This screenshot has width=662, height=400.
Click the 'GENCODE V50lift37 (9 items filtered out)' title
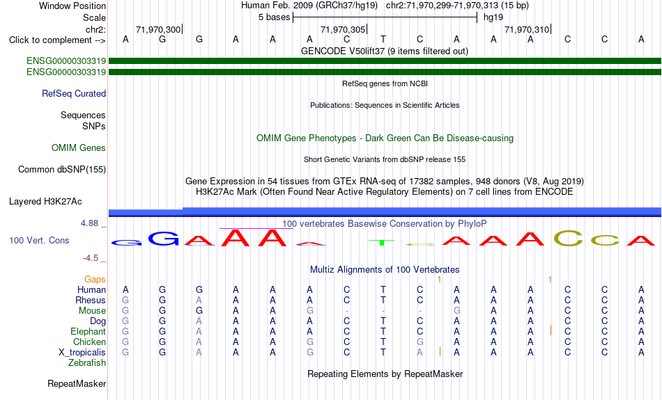pyautogui.click(x=385, y=51)
